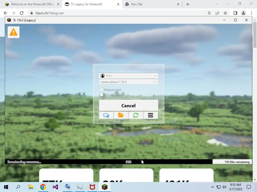Open Visual Studio from taskbar
Image resolution: width=257 pixels, height=192 pixels.
click(55, 187)
